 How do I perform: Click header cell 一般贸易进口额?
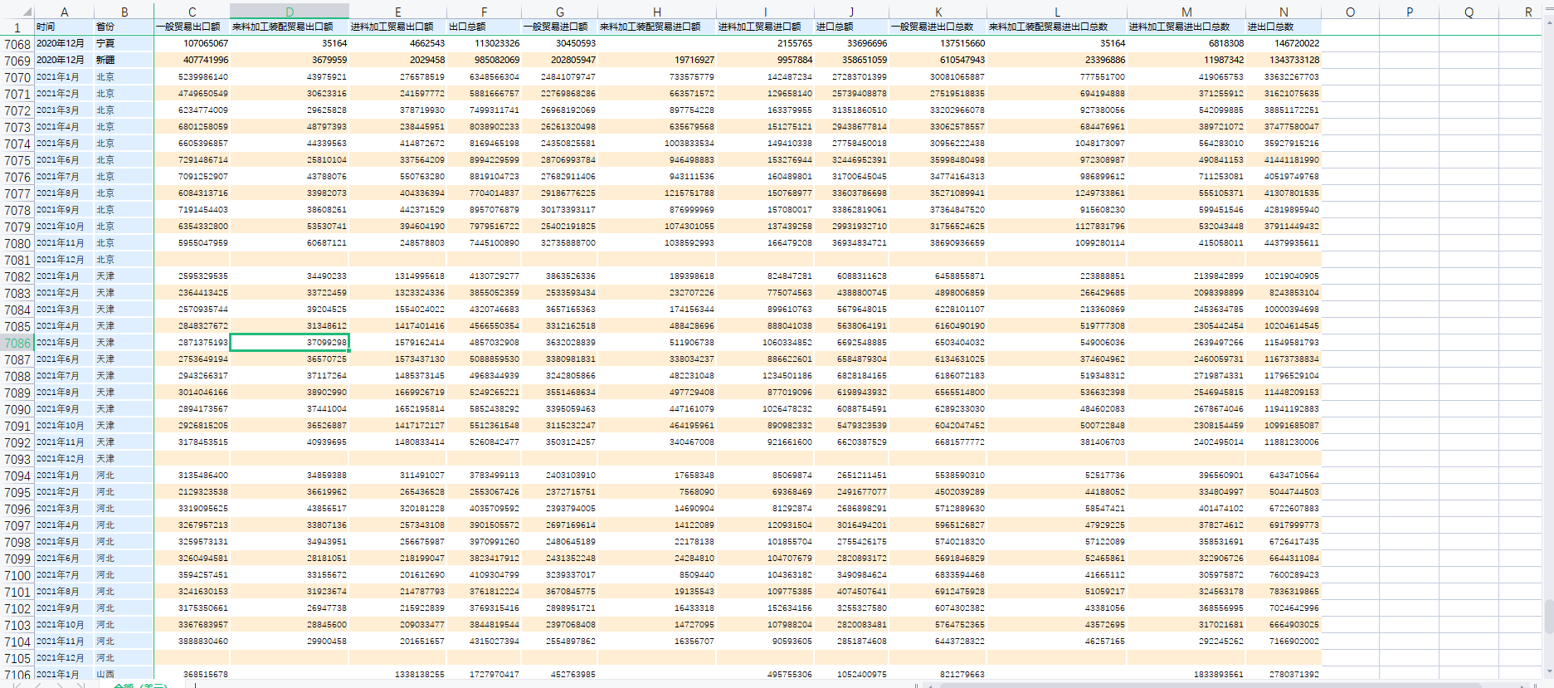pyautogui.click(x=559, y=27)
